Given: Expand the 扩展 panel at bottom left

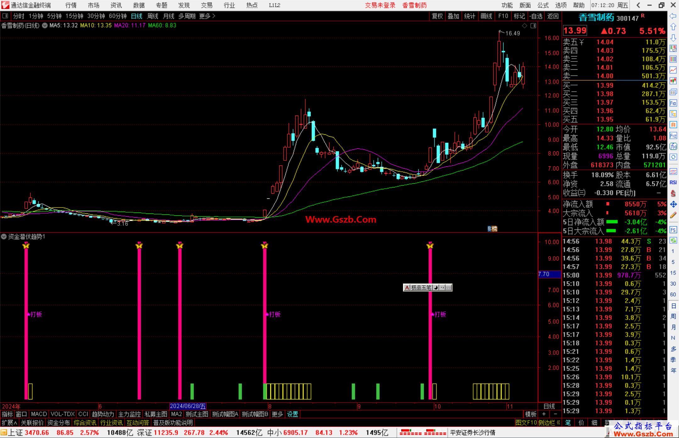Looking at the screenshot, I should pos(9,423).
